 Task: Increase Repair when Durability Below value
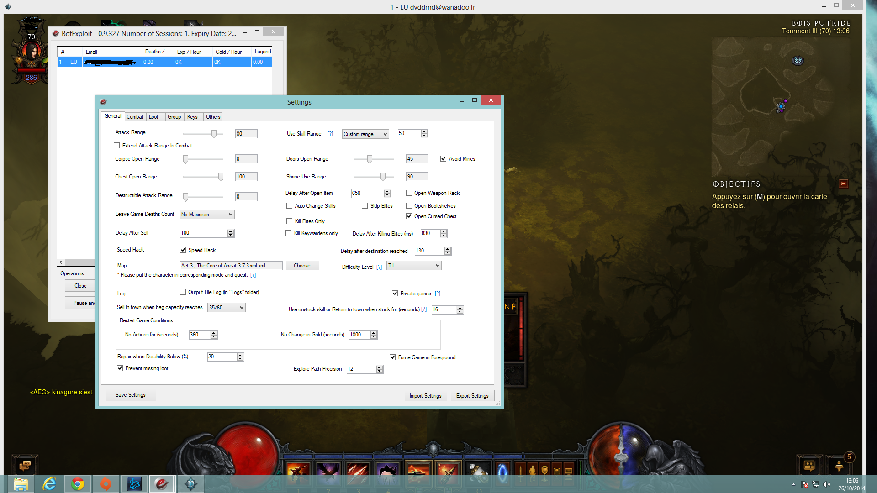click(x=240, y=355)
